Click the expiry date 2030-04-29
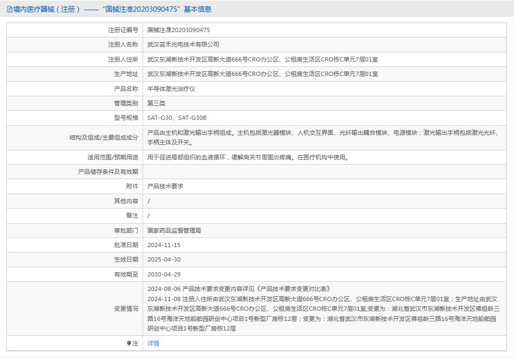Screen dimensions: 514x361 (x=164, y=274)
